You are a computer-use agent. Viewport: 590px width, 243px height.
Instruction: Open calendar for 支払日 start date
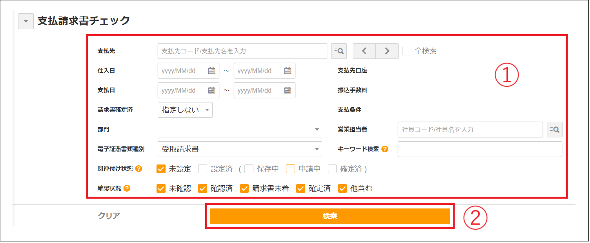point(211,90)
